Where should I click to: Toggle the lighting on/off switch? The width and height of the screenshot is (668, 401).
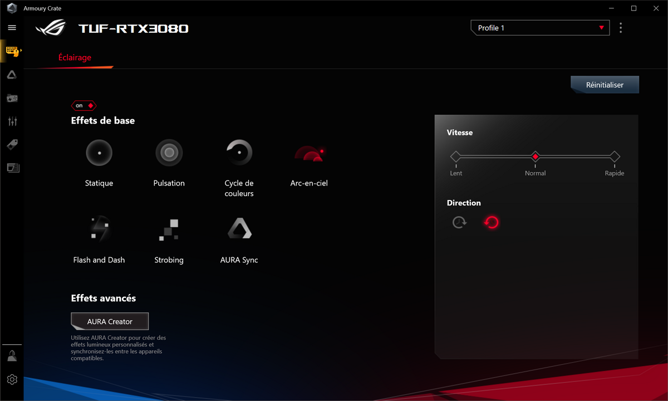coord(84,105)
